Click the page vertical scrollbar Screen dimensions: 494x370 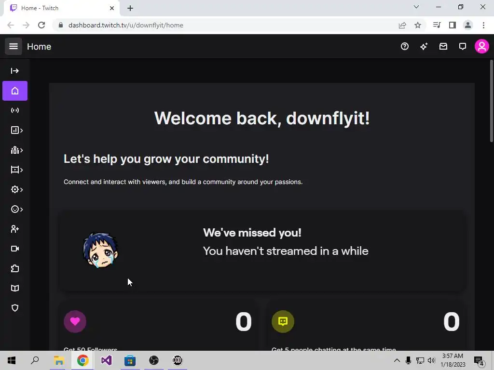point(492,101)
